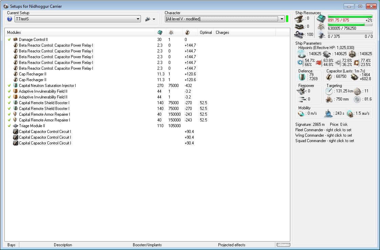Click the powergrid usage progress bar
This screenshot has width=380, height=250.
point(350,25)
